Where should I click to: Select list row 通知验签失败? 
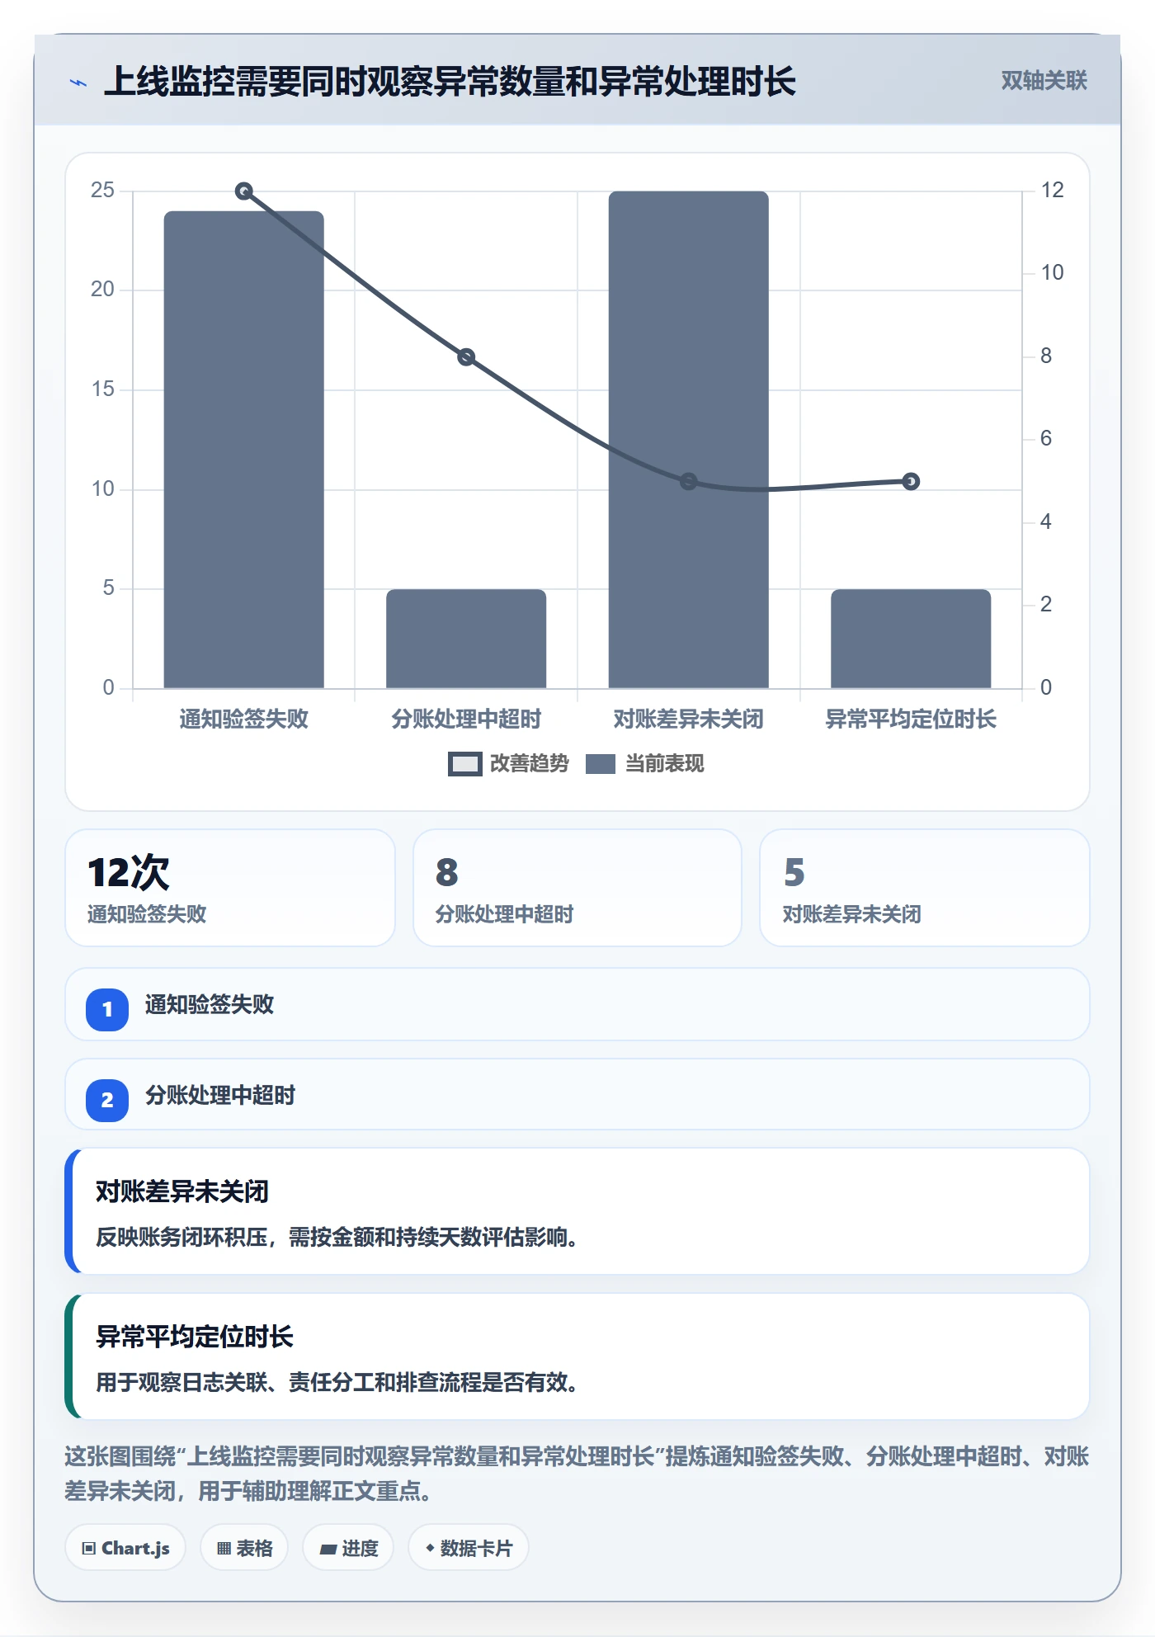[x=577, y=1005]
